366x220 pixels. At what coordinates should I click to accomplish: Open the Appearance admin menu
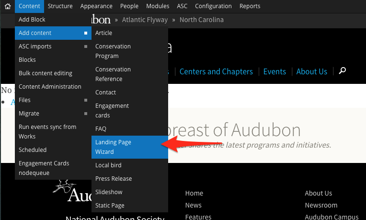[x=96, y=6]
